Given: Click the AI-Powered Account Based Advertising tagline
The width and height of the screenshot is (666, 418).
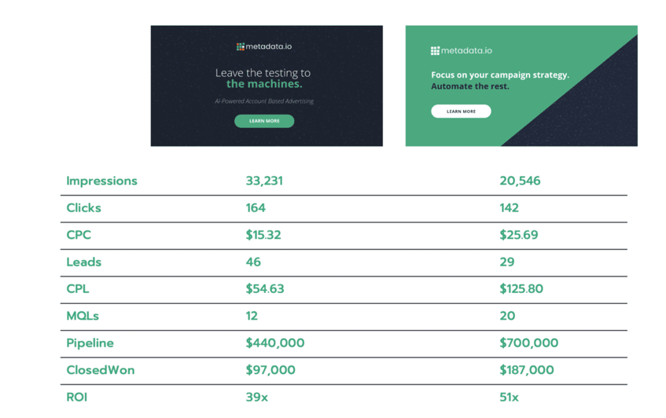Looking at the screenshot, I should coord(264,101).
